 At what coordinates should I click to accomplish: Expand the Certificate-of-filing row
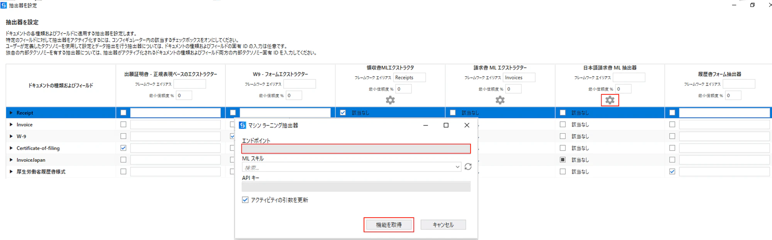click(11, 148)
